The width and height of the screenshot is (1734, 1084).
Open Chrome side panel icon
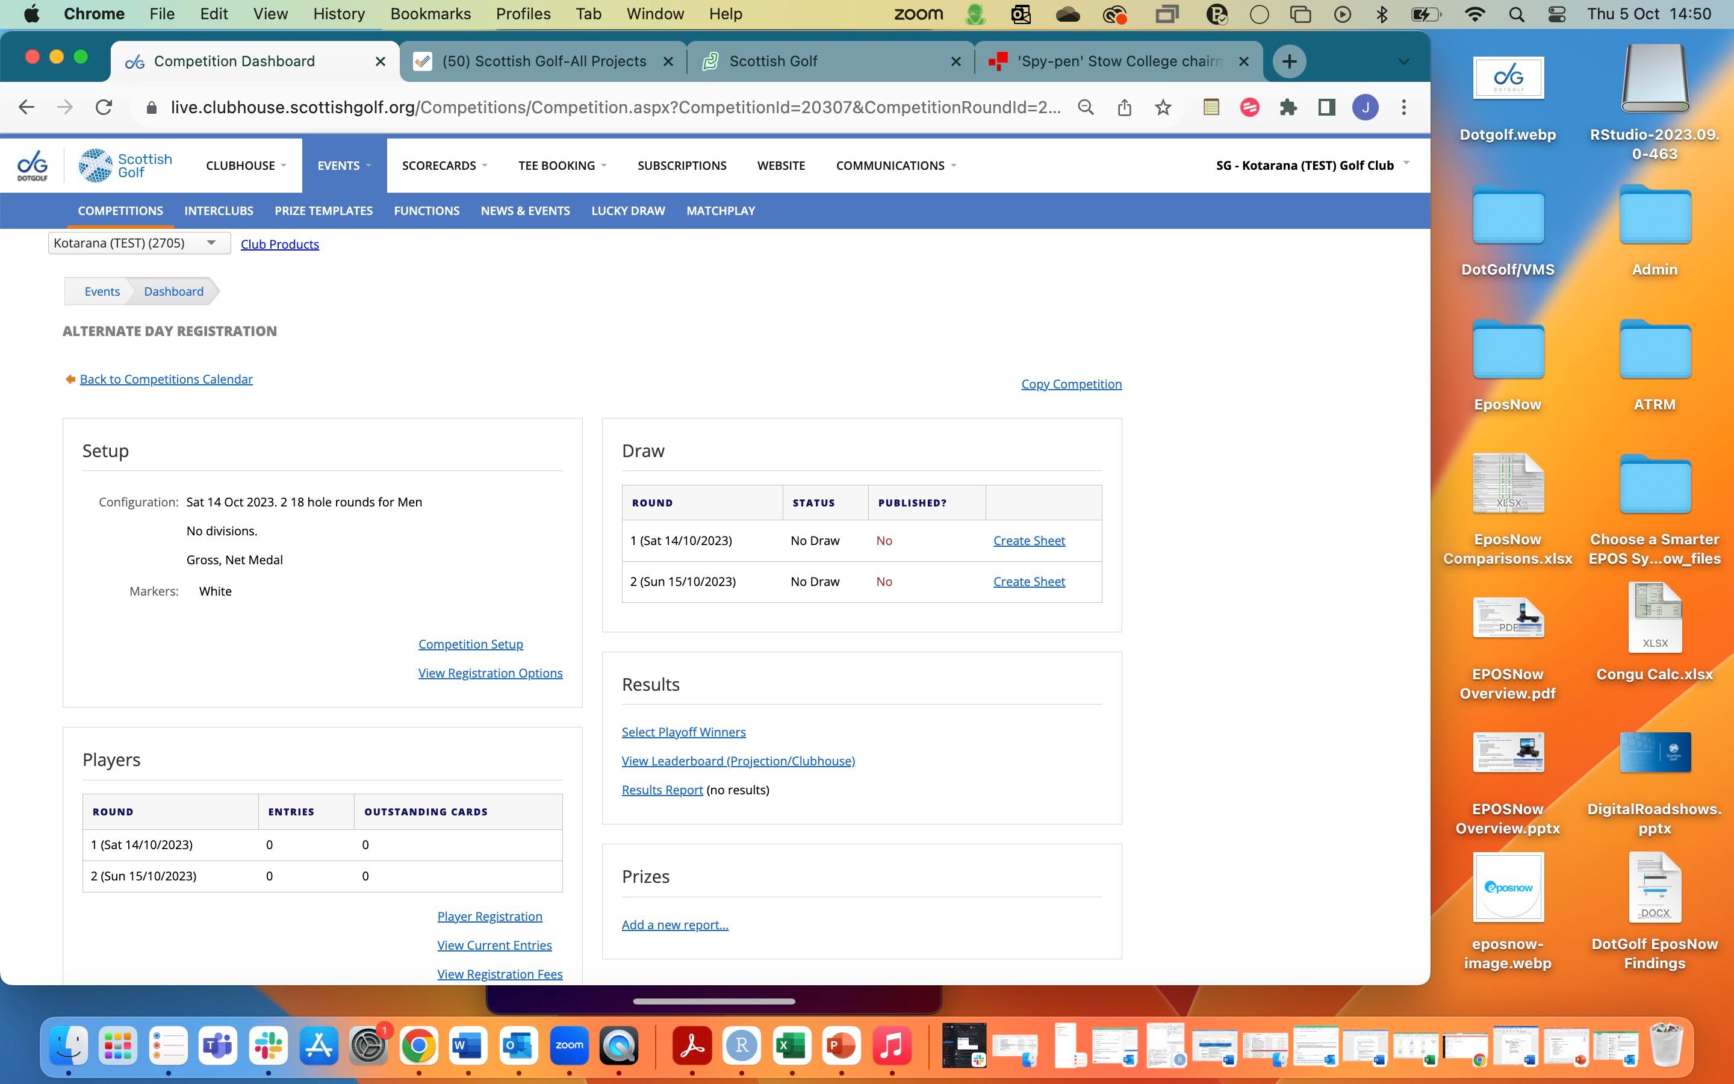click(x=1326, y=108)
